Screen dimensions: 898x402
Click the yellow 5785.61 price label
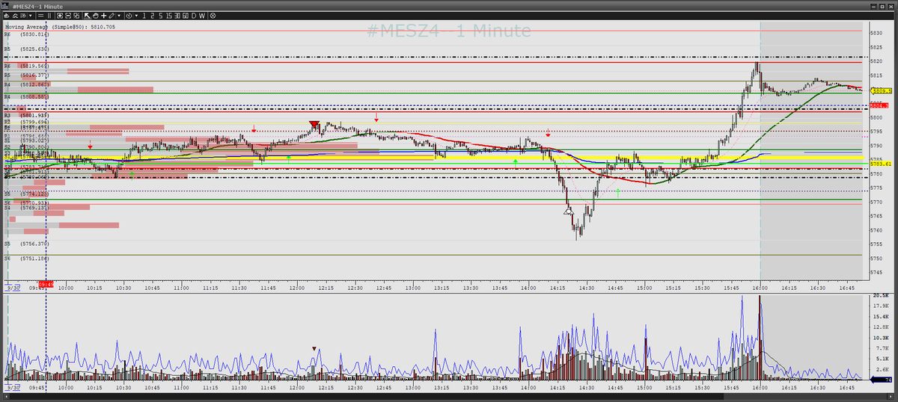[881, 164]
